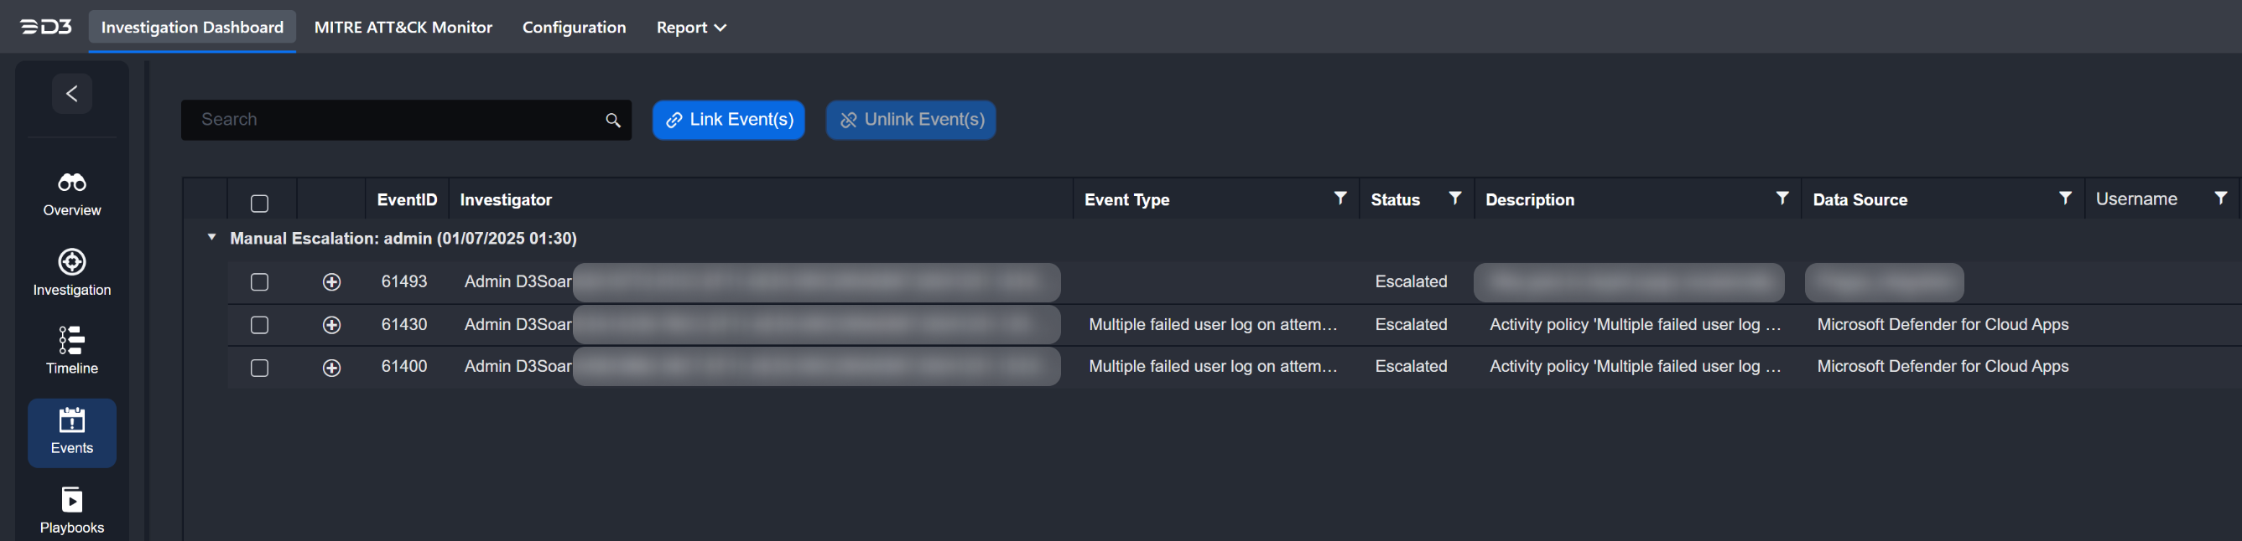2242x541 pixels.
Task: Select checkbox for event 61400
Action: [x=259, y=368]
